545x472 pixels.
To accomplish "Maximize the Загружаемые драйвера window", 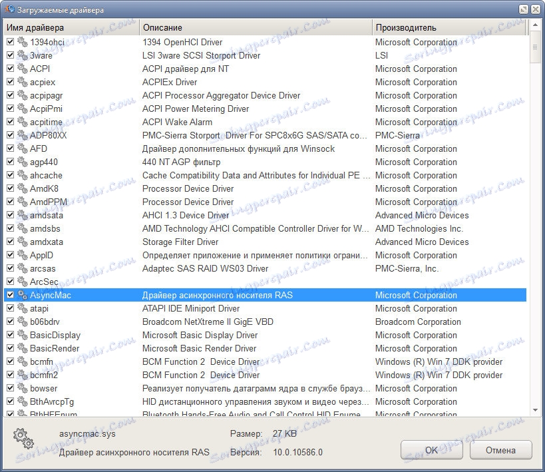I will (524, 9).
